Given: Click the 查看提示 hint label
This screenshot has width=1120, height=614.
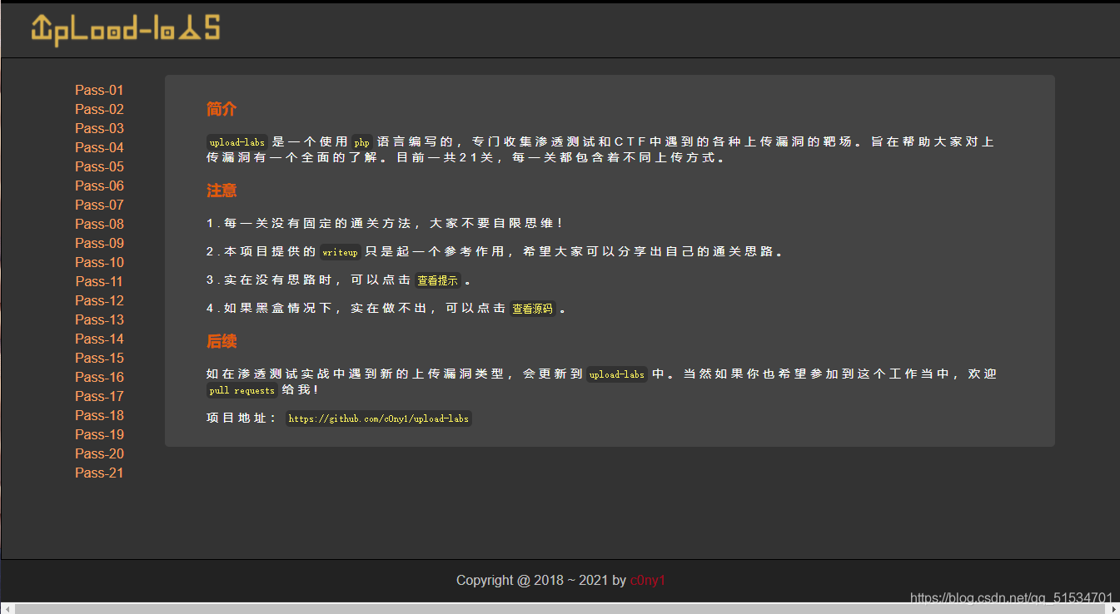Looking at the screenshot, I should point(438,281).
